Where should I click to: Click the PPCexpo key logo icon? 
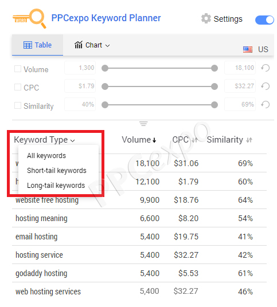click(x=30, y=18)
